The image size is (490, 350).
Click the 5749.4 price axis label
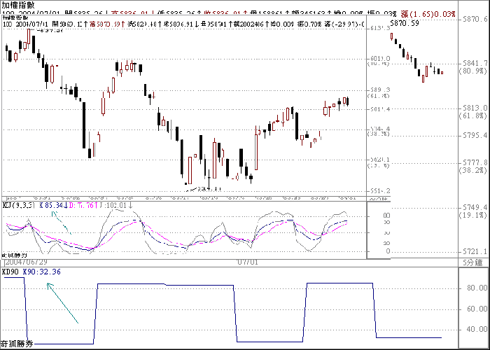(475, 207)
